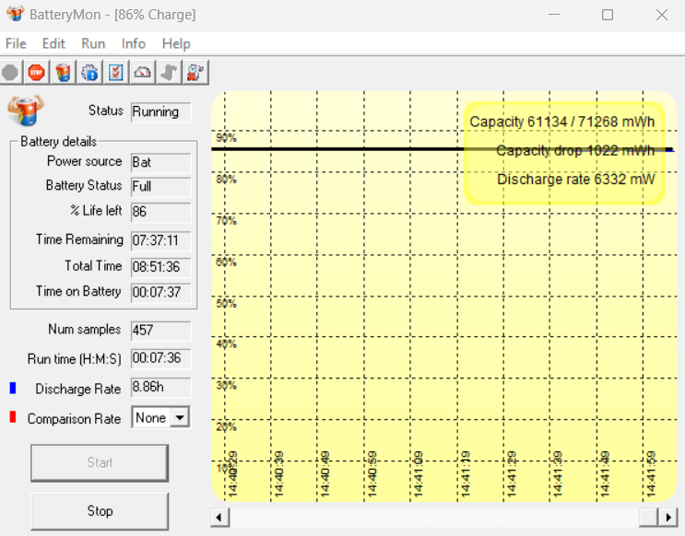Click the 20% graph axis label
The image size is (685, 536).
226,427
